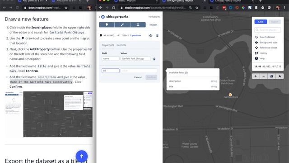Click the Garfield Park Chicago value input
Image resolution: width=289 pixels, height=163 pixels.
click(135, 58)
